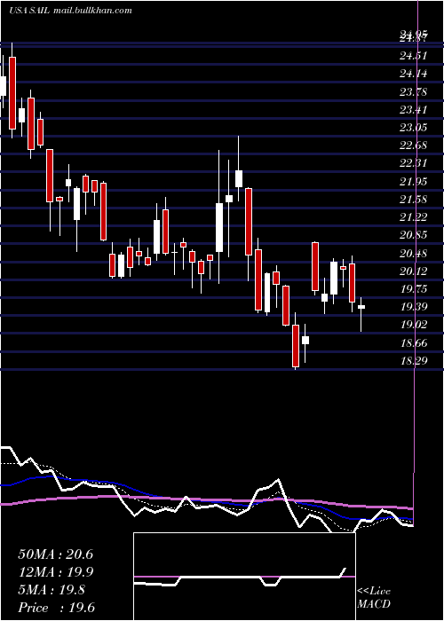This screenshot has width=444, height=621.
Task: Open the MACD inset chart box
Action: pos(244,577)
